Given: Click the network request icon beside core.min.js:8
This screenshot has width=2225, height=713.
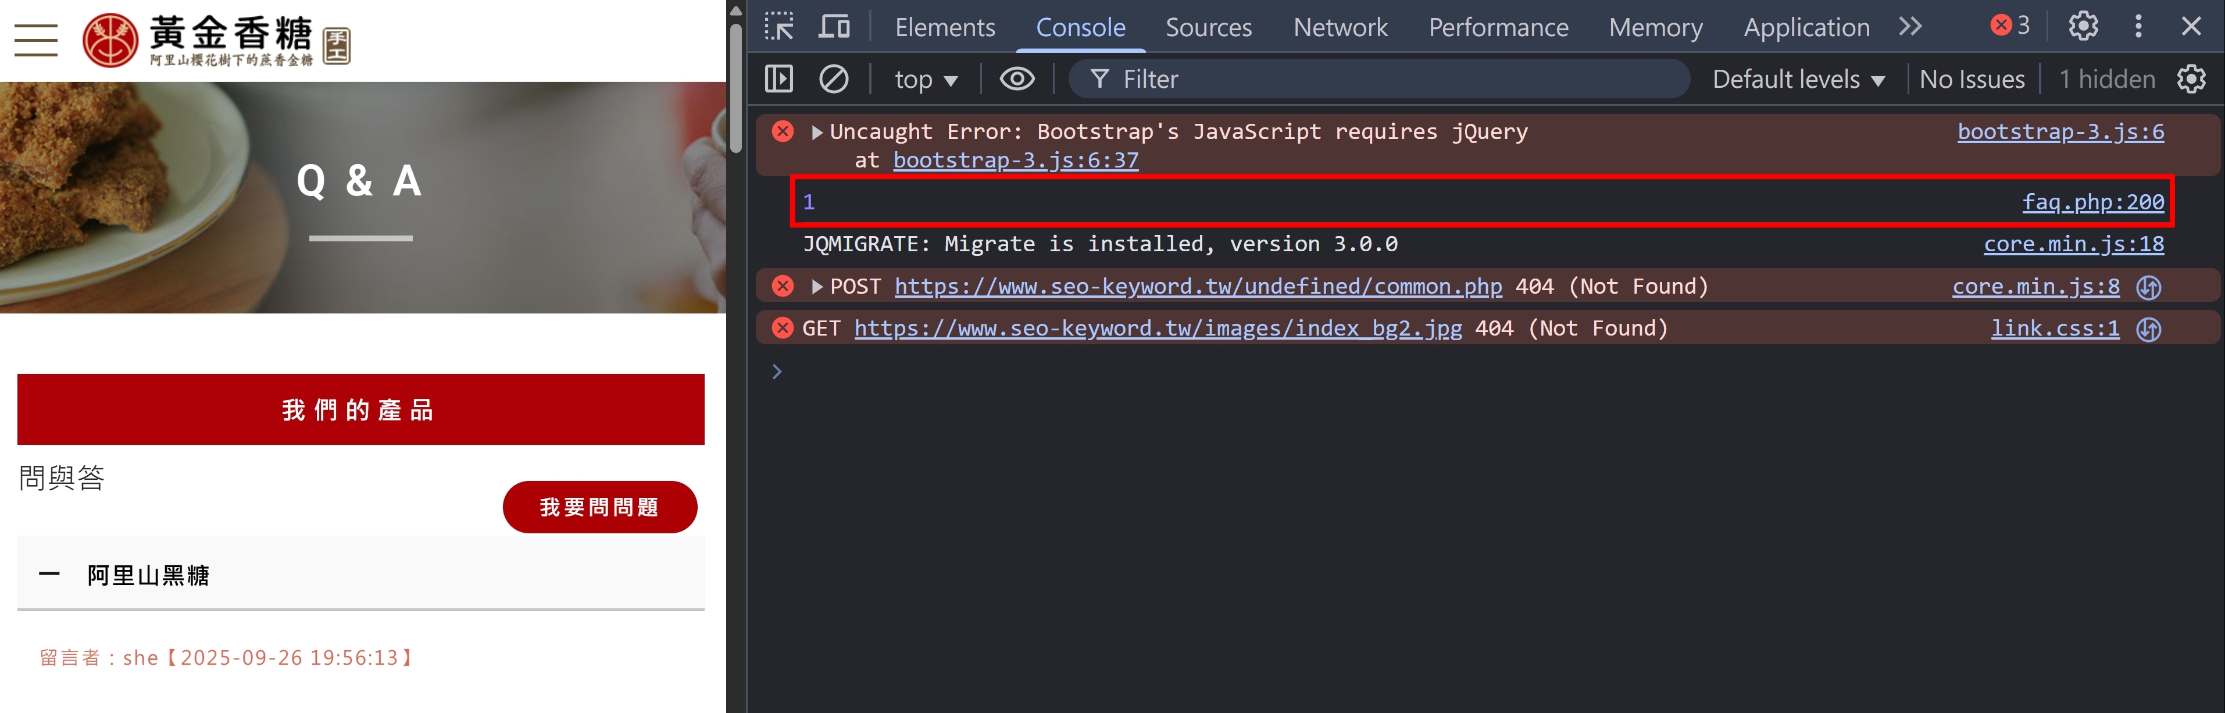Looking at the screenshot, I should [x=2149, y=288].
